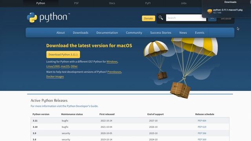The width and height of the screenshot is (251, 141).
Task: Open the Socialize menu
Action: pyautogui.click(x=226, y=18)
